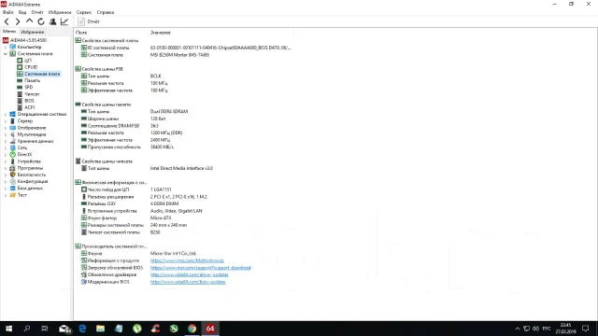The image size is (598, 336).
Task: Select the Micro ATX form factor value
Action: coord(161,217)
